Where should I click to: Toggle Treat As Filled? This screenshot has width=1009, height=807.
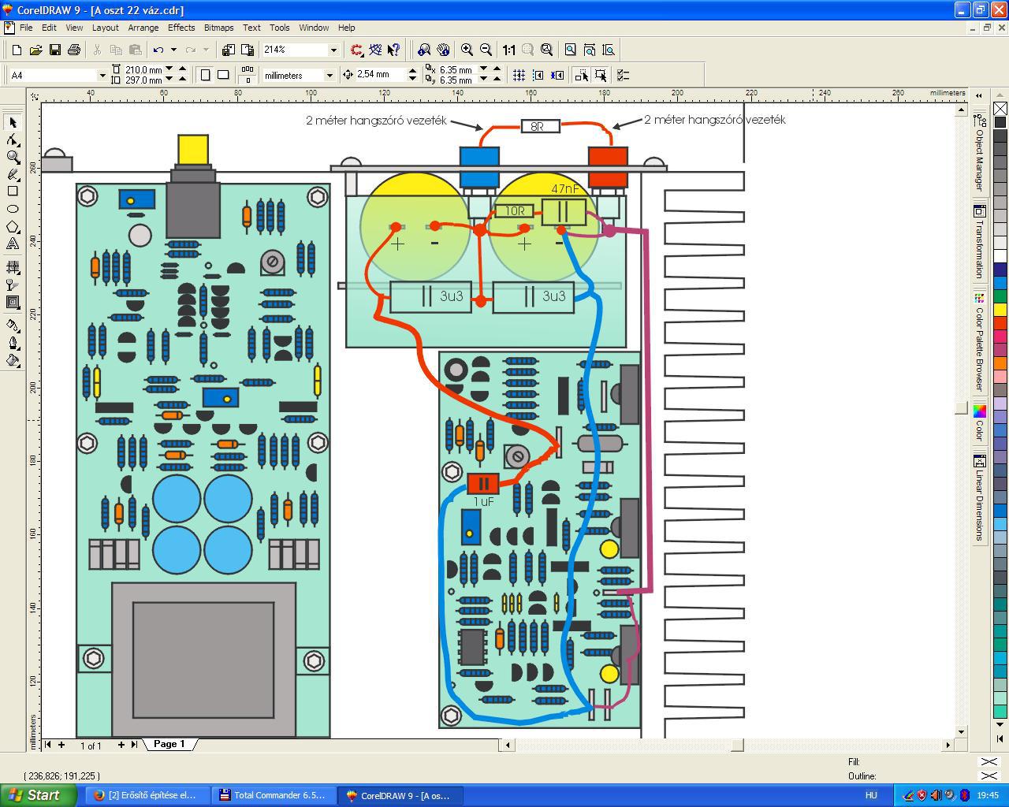pyautogui.click(x=601, y=75)
